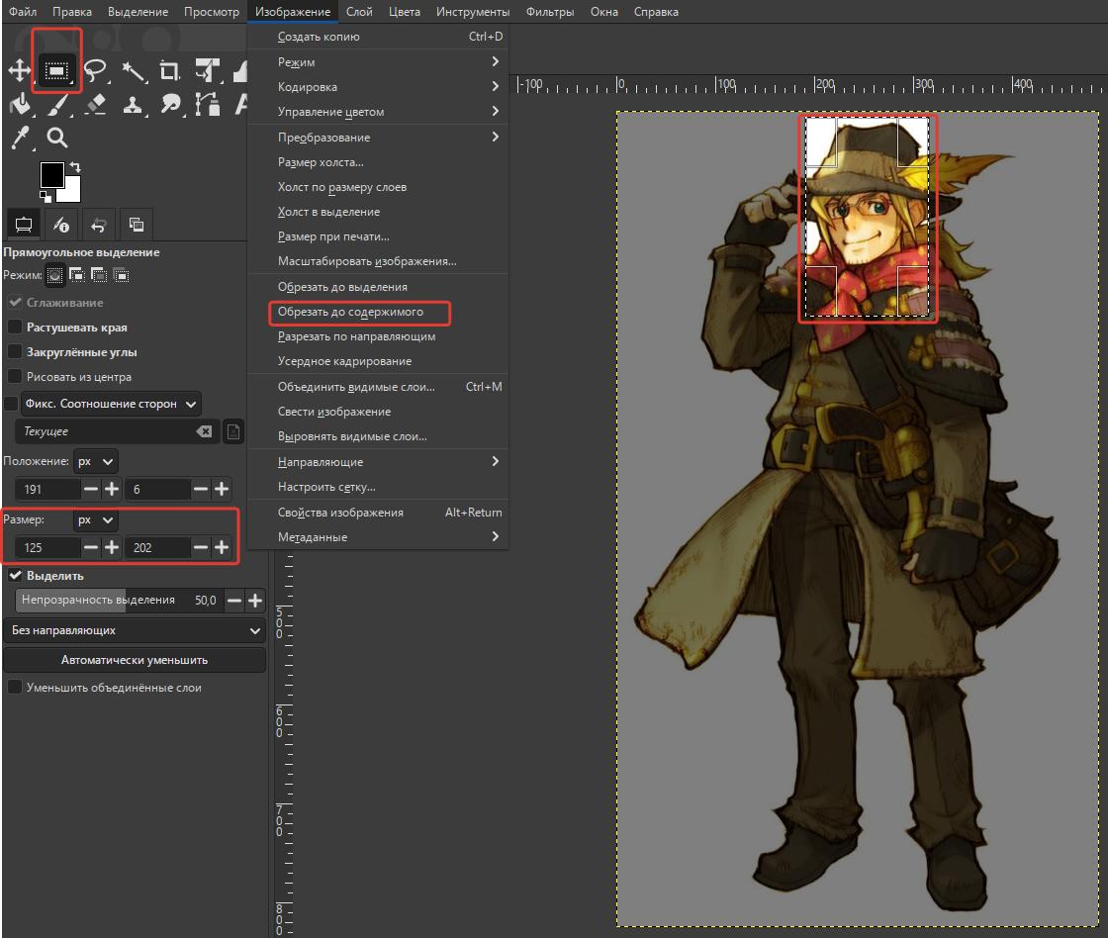Open the 'Слой' menu

click(359, 12)
